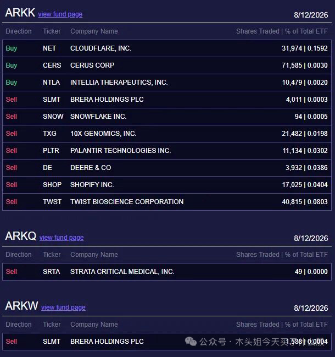Select the SHOP ticker
Viewport: 335px width, 357px height.
(x=52, y=185)
